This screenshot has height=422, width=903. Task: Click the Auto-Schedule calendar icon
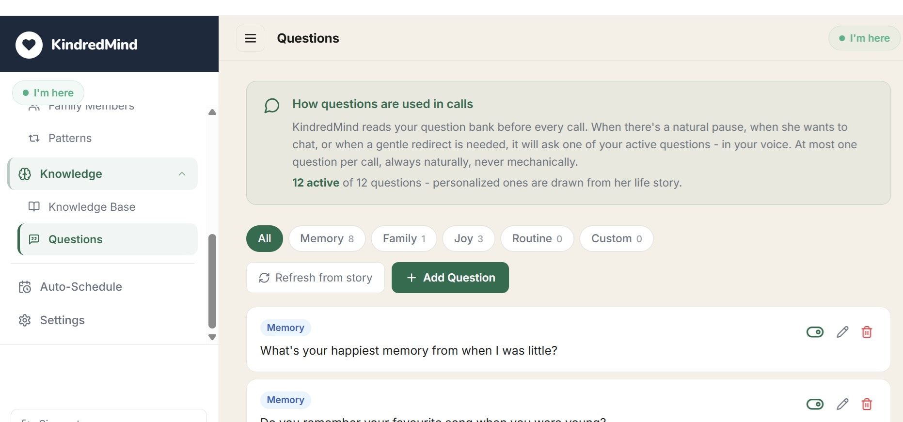(25, 287)
